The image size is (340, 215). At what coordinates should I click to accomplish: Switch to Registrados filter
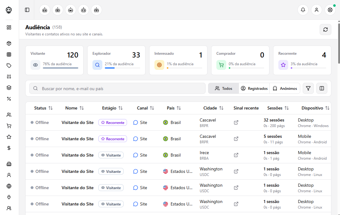[x=254, y=88]
